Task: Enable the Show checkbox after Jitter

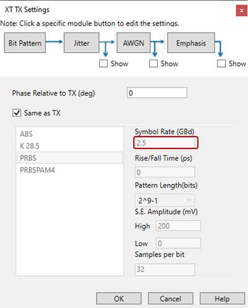Action: coord(104,63)
